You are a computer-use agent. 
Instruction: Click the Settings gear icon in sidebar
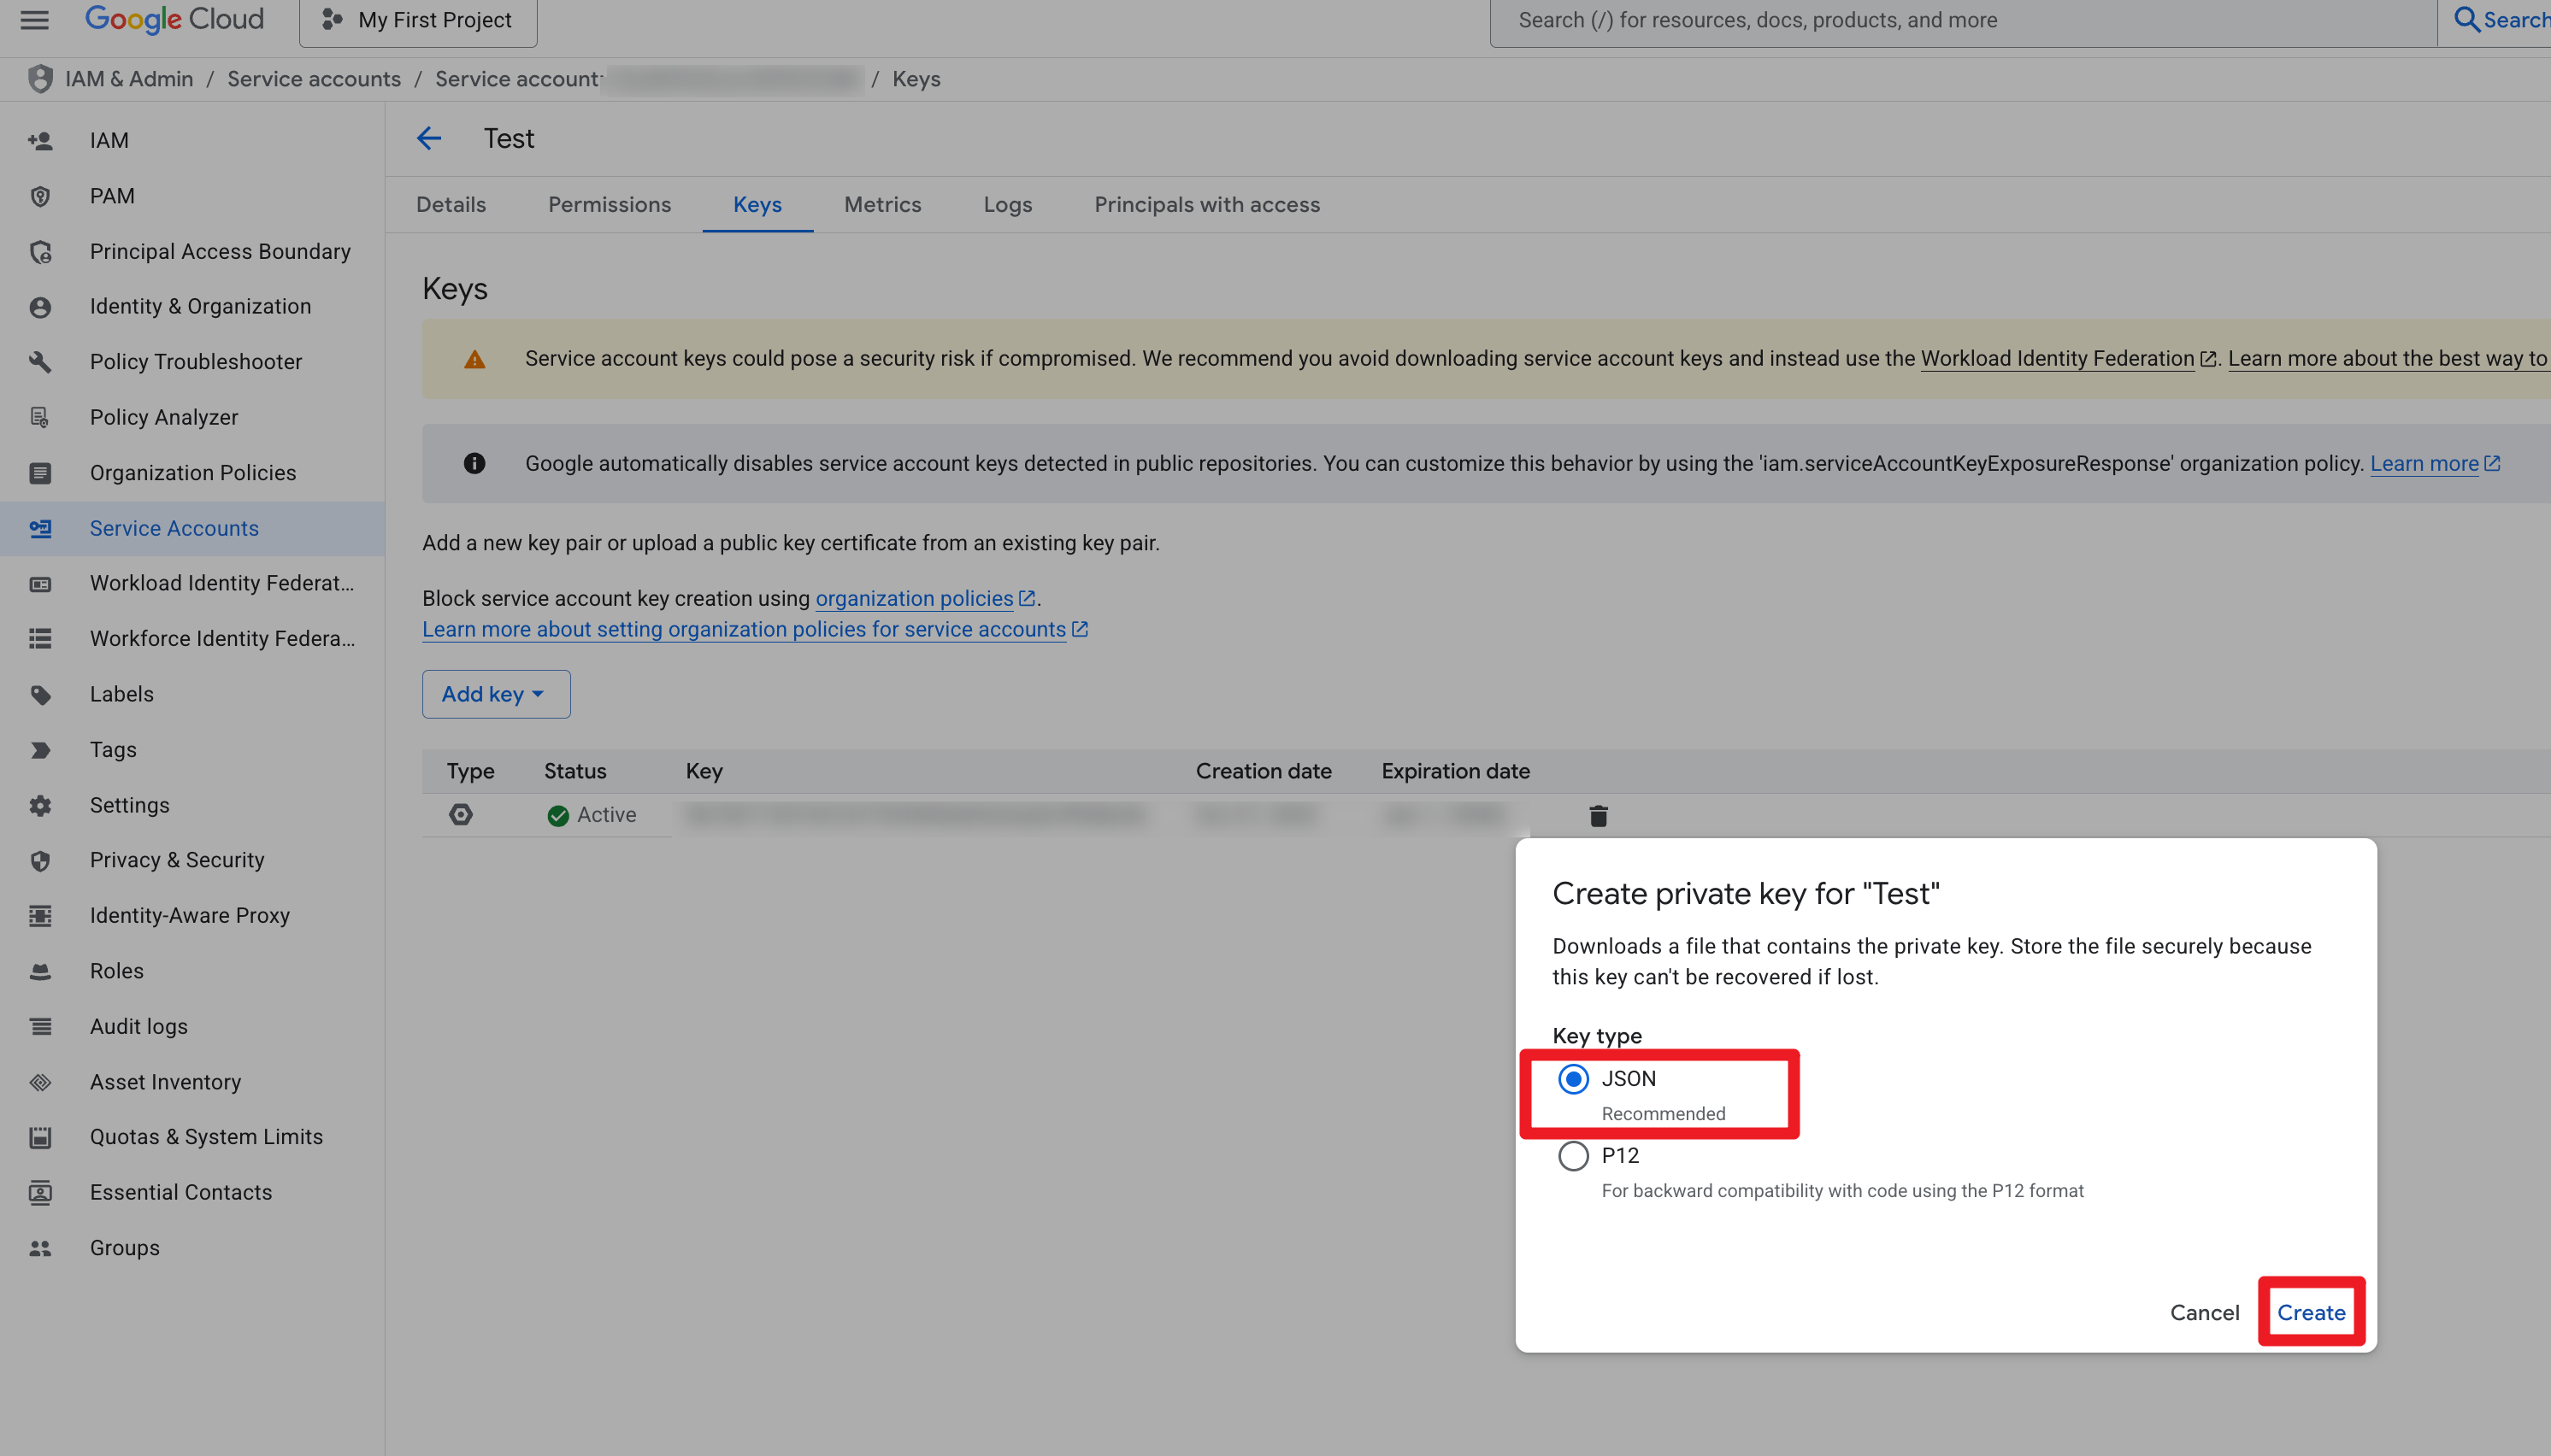pos(40,805)
